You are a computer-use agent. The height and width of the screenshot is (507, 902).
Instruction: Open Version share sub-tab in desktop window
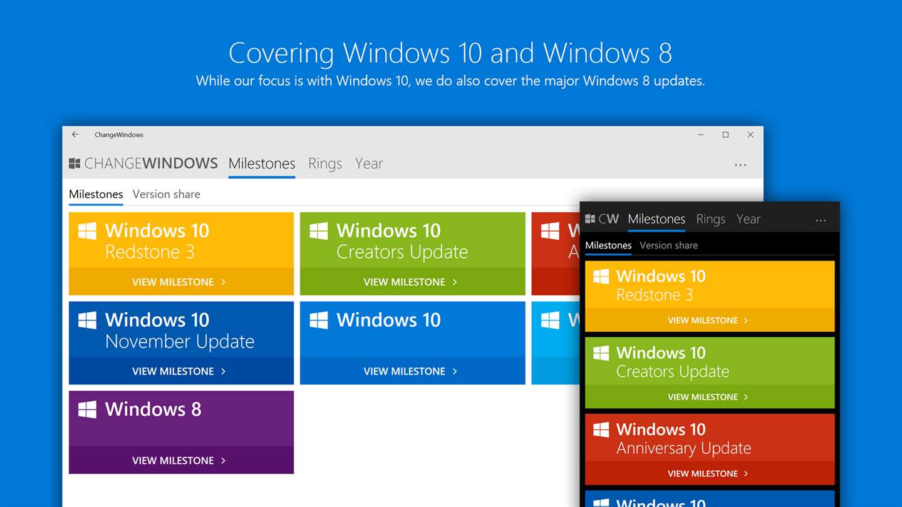[167, 194]
